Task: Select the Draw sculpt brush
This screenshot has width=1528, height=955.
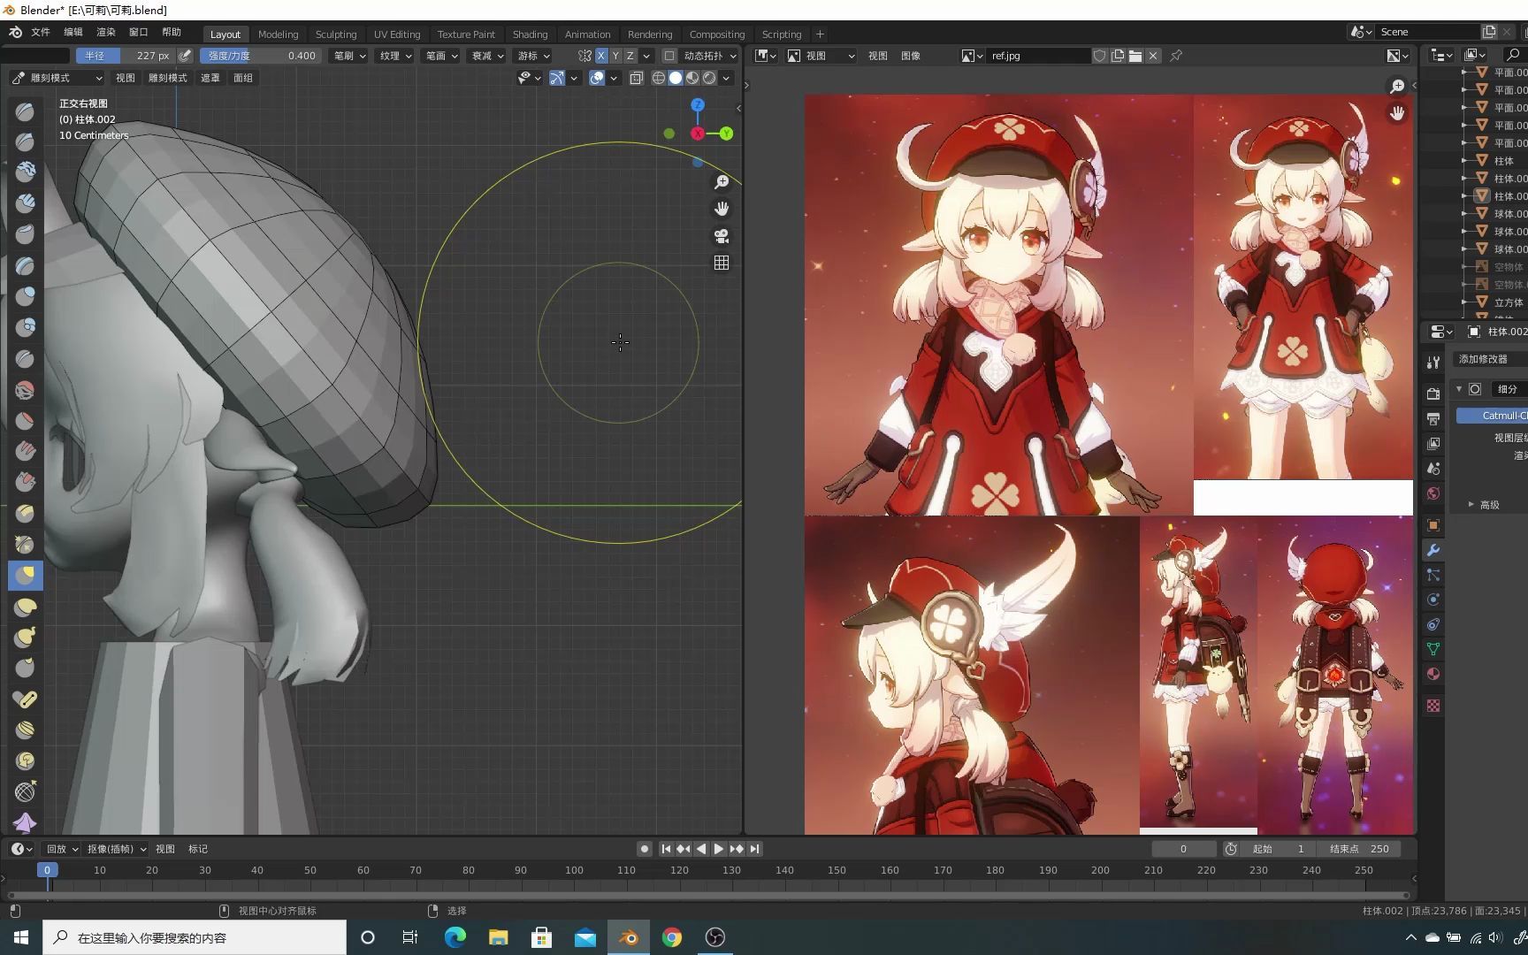Action: (x=25, y=111)
